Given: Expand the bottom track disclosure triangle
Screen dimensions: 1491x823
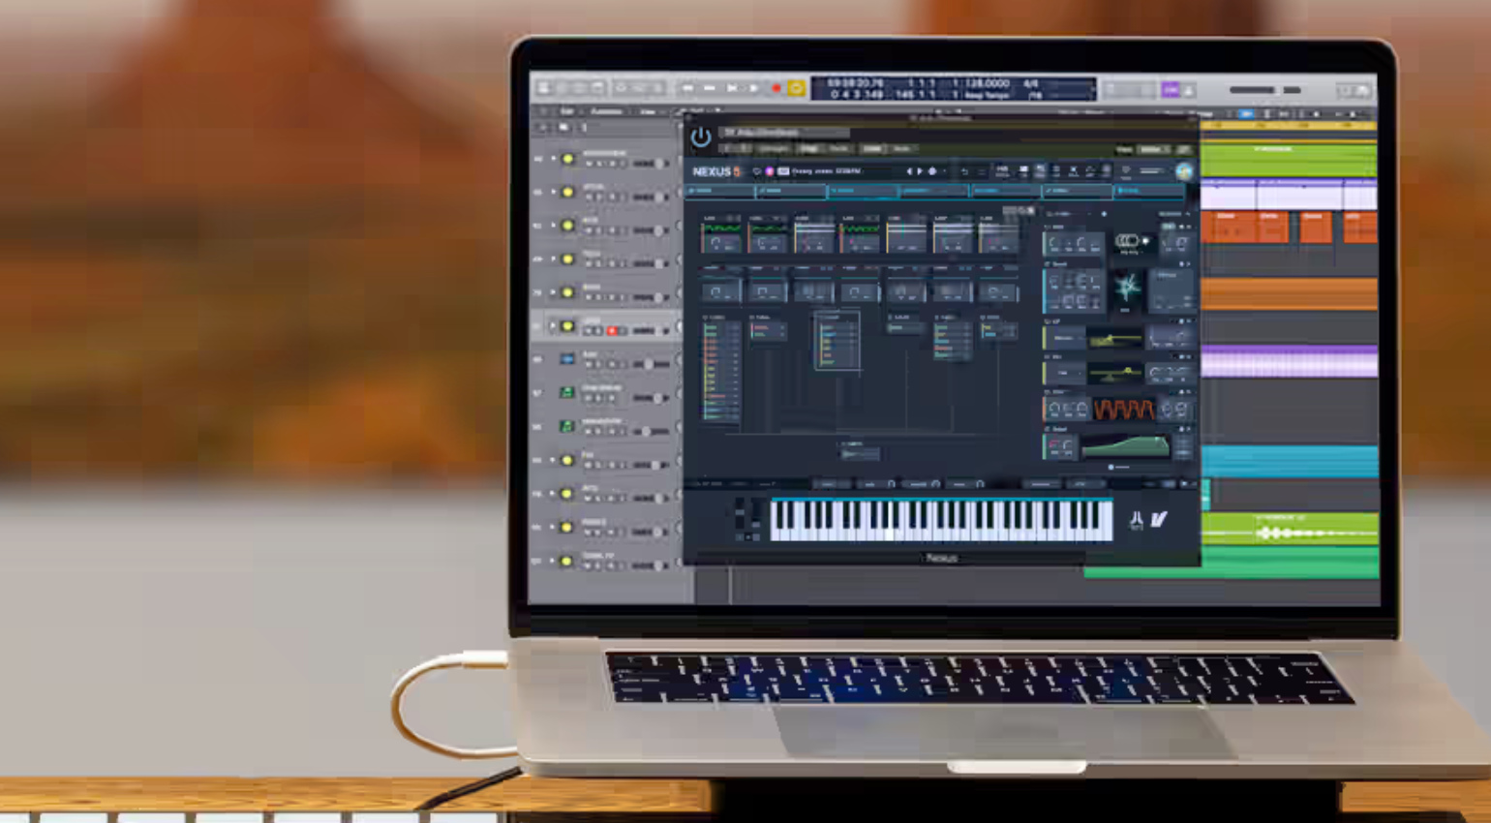Looking at the screenshot, I should coord(554,561).
